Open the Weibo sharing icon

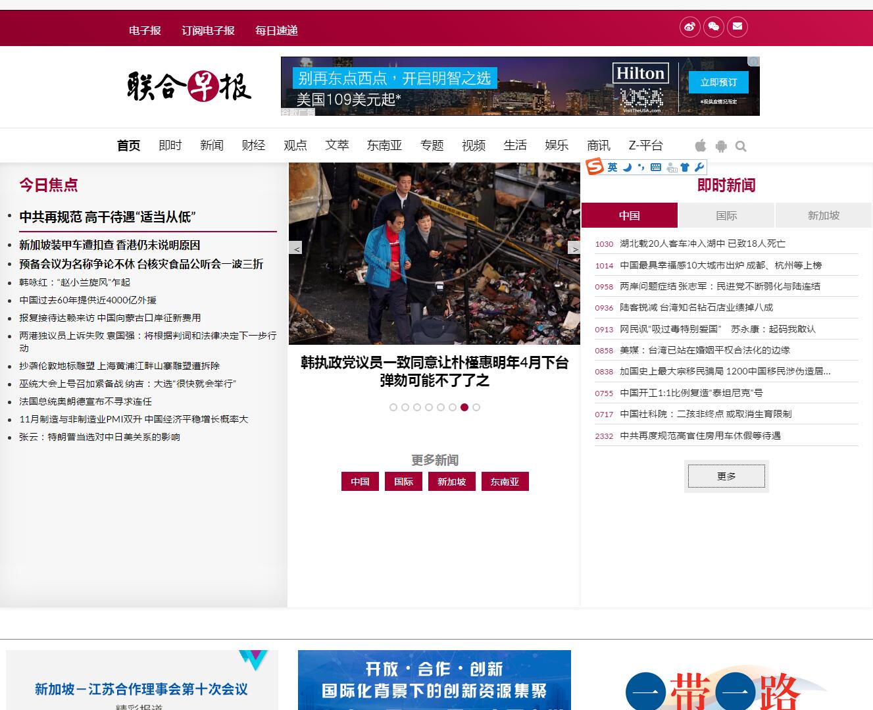[689, 28]
